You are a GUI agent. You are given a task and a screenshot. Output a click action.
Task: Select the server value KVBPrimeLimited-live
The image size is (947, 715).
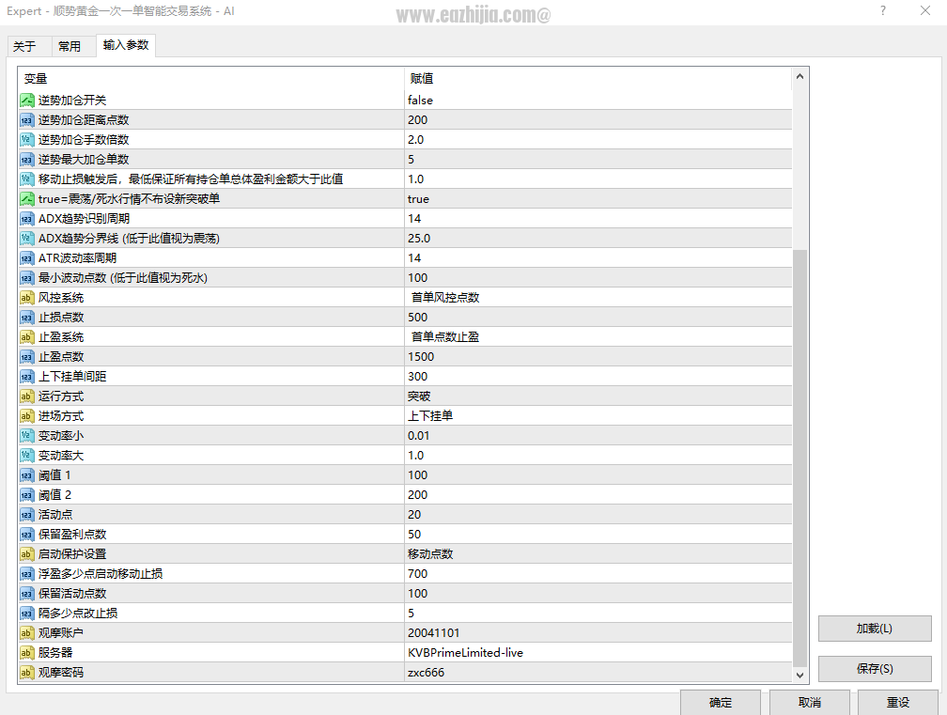[x=466, y=653]
